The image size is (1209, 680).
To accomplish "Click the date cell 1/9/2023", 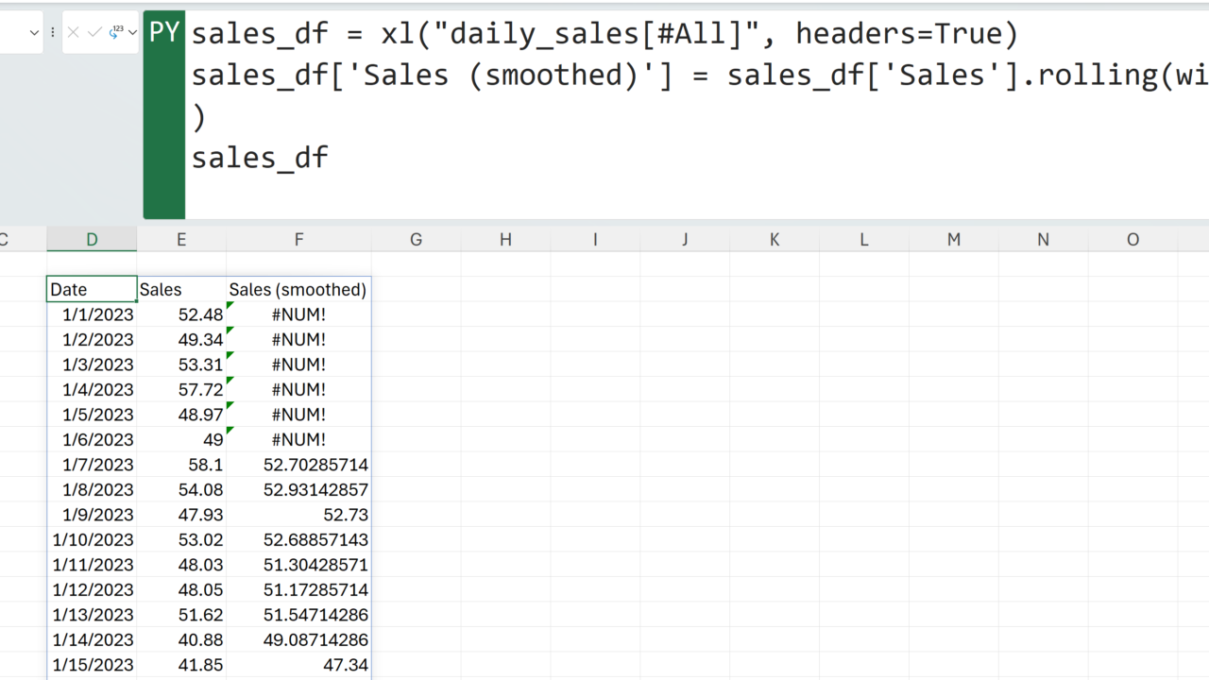I will 92,515.
